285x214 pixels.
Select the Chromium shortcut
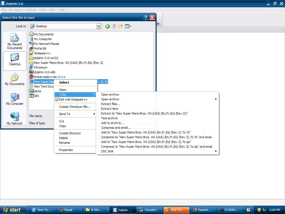coord(38,67)
